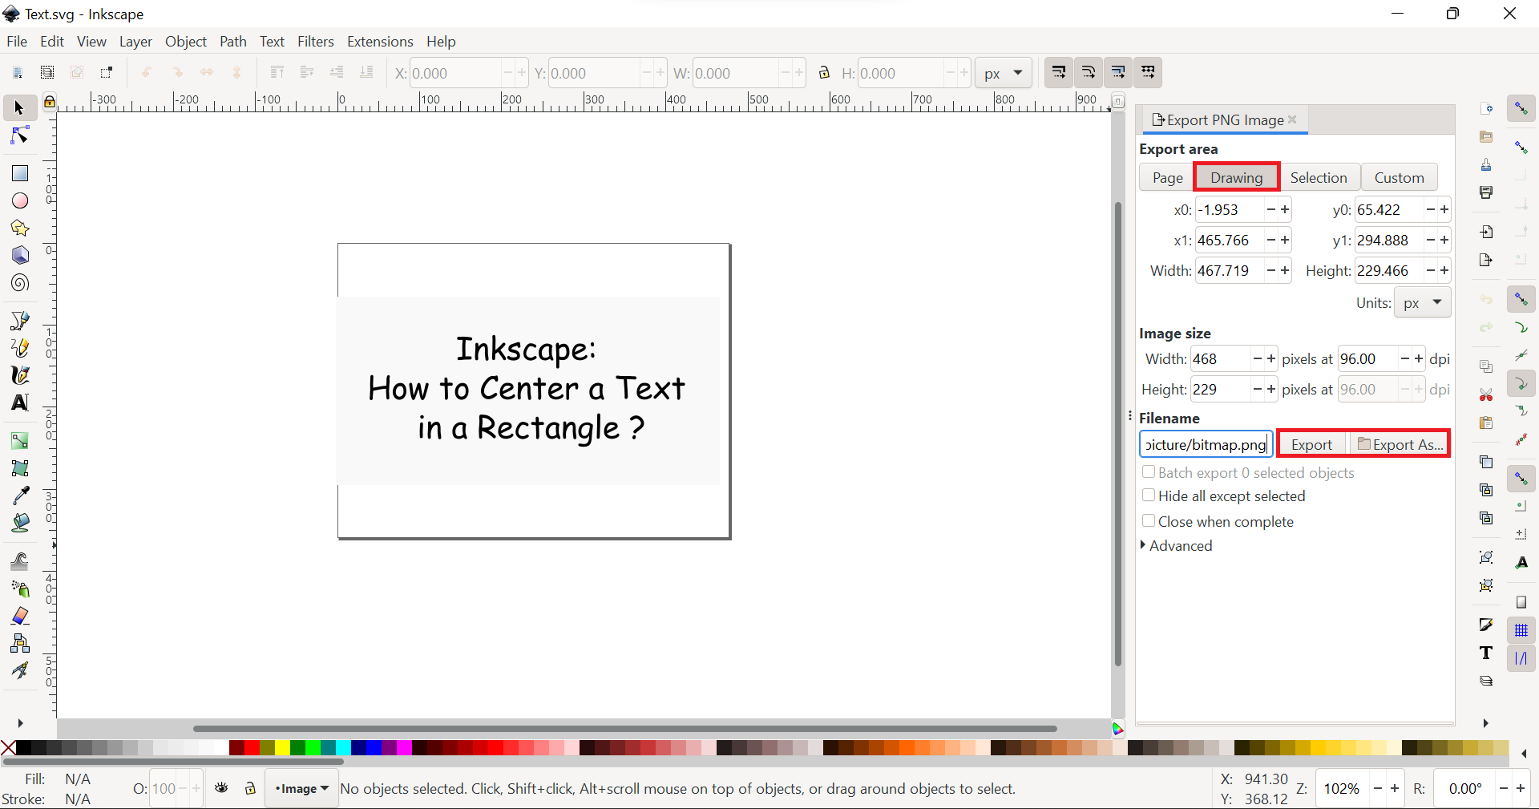Set export area to Page
This screenshot has height=809, width=1539.
pyautogui.click(x=1167, y=177)
